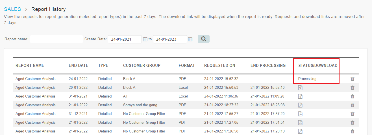Click the end date field 24-01-2023
This screenshot has width=372, height=135.
(170, 39)
